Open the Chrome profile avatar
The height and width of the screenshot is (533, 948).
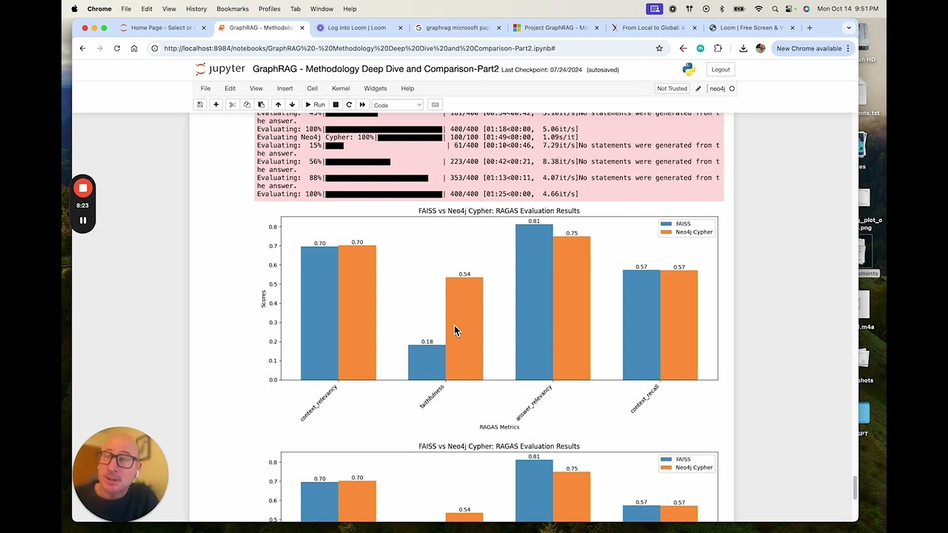pos(761,48)
